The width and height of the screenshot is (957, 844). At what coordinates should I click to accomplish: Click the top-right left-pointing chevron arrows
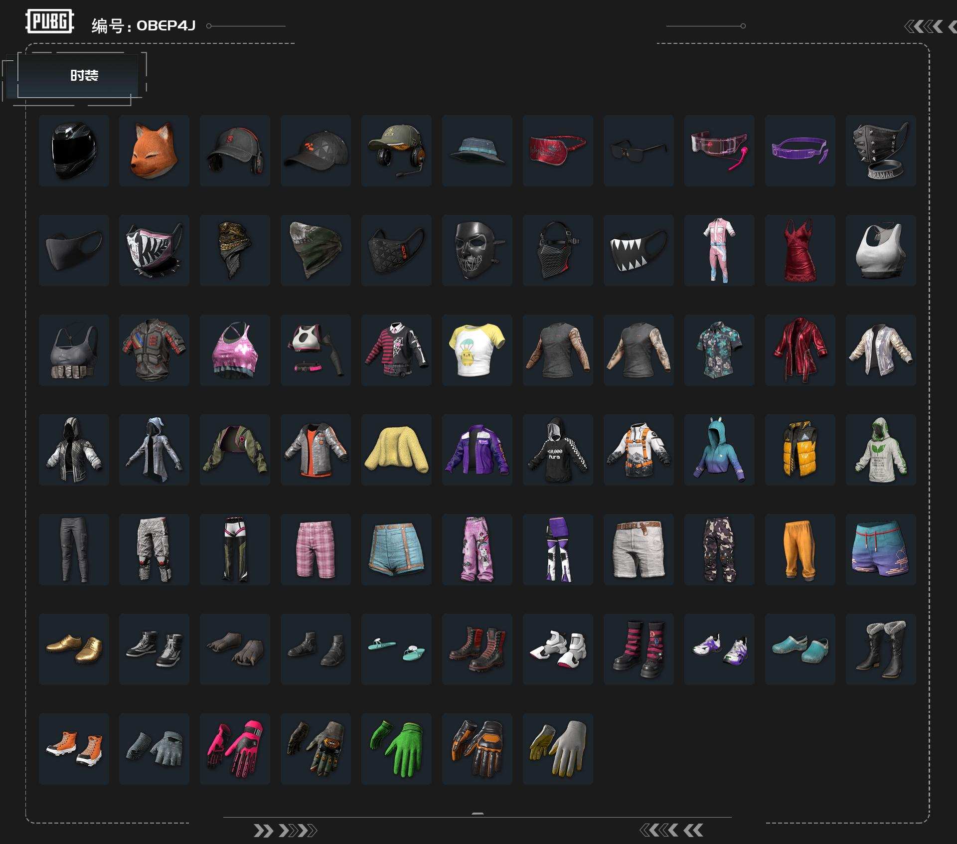pos(928,26)
